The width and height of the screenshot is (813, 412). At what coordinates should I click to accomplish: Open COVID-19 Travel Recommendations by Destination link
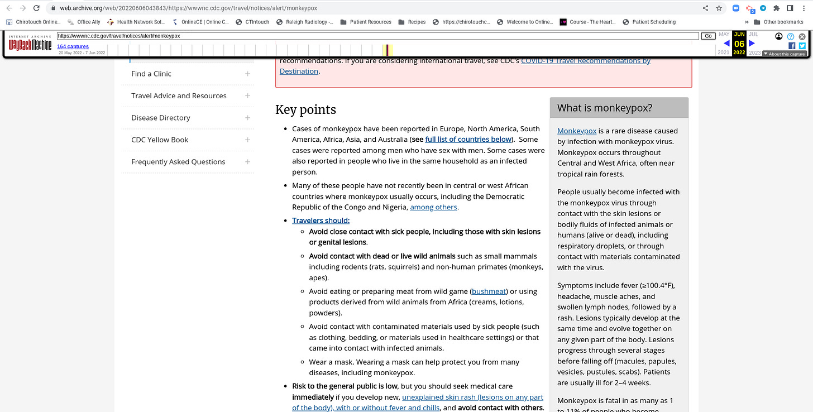click(x=586, y=61)
